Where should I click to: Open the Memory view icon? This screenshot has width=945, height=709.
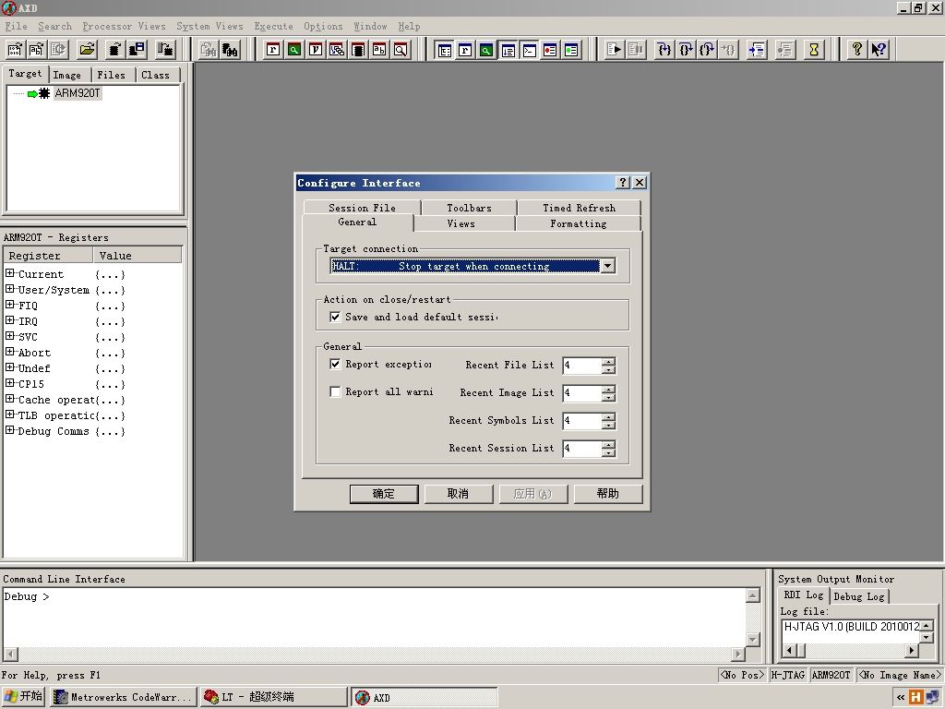pyautogui.click(x=358, y=50)
